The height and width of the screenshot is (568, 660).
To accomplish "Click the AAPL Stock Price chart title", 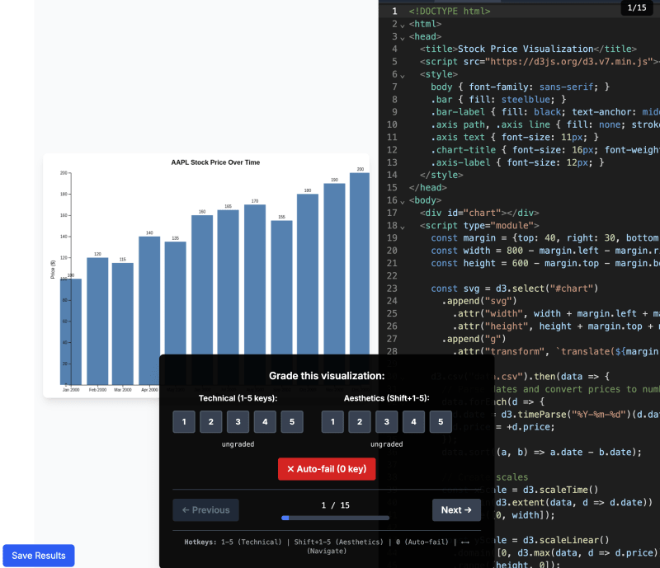I will [x=214, y=162].
